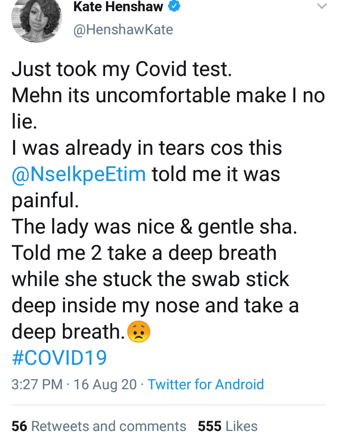Viewport: 338px width, 438px height.
Task: Open the #COVID19 hashtag
Action: 59,358
